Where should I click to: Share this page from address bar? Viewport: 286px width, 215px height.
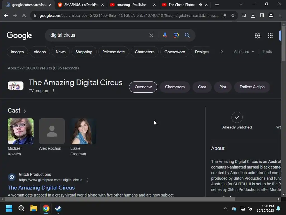tap(224, 16)
